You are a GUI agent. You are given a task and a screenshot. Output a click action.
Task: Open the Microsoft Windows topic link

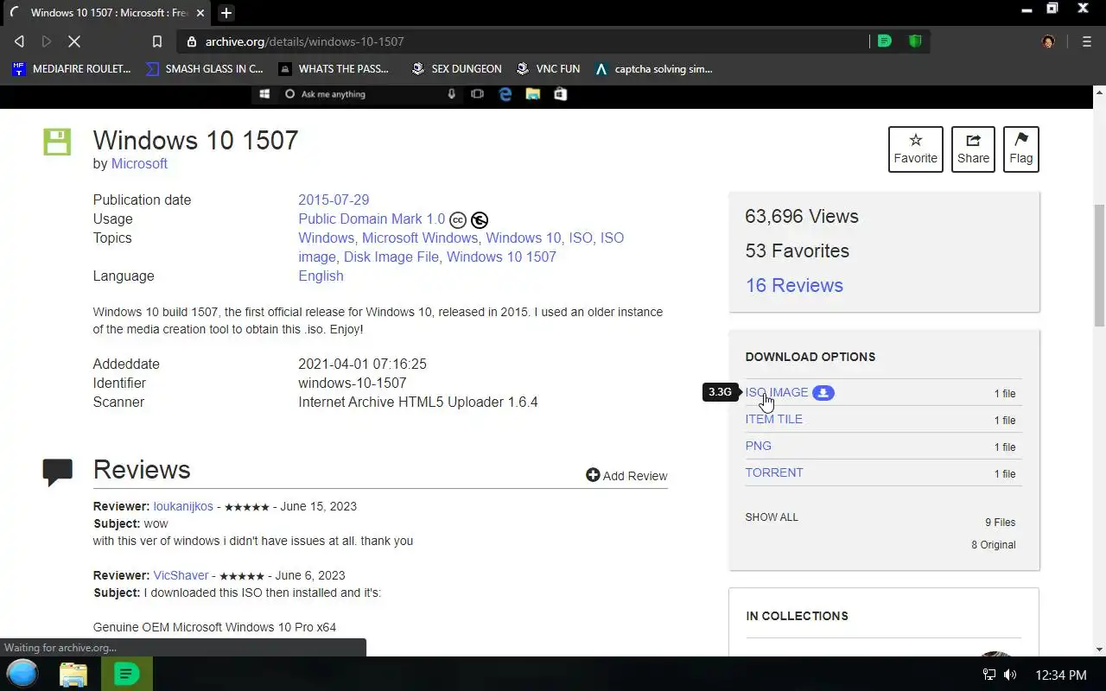point(420,238)
